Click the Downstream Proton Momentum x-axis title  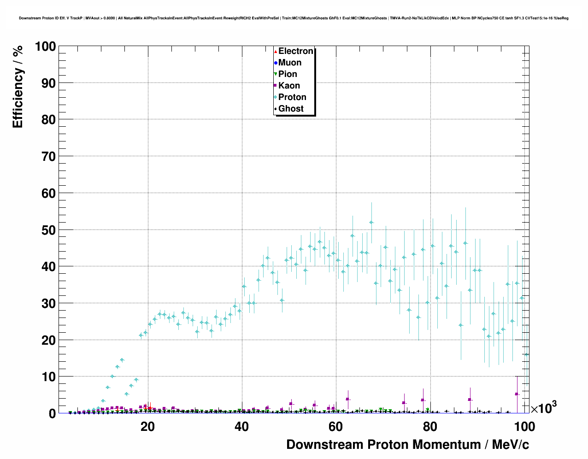pyautogui.click(x=408, y=445)
